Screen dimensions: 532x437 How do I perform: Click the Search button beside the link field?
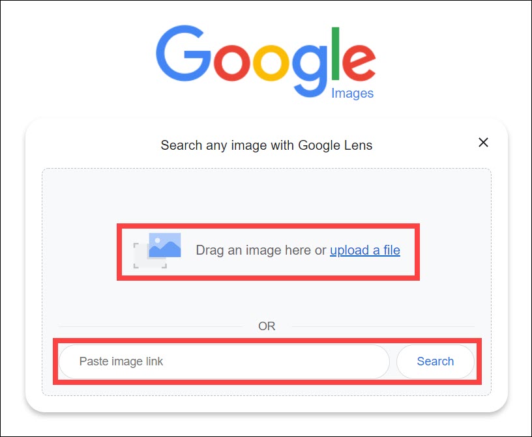[436, 361]
